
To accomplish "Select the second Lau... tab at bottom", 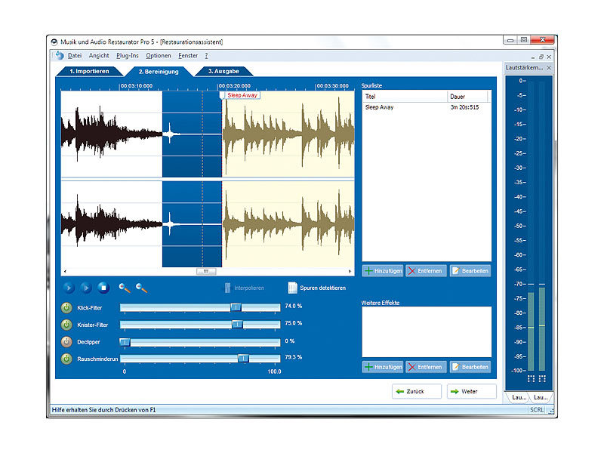I will (x=541, y=397).
